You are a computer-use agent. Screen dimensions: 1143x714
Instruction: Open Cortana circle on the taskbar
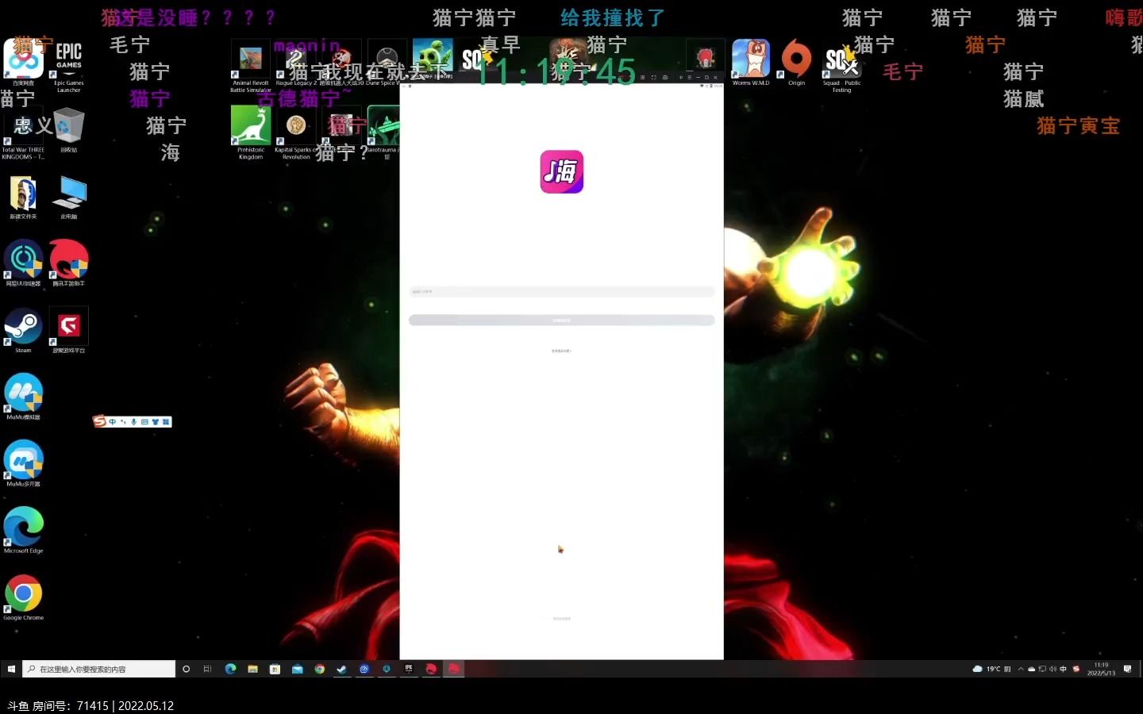pos(187,669)
